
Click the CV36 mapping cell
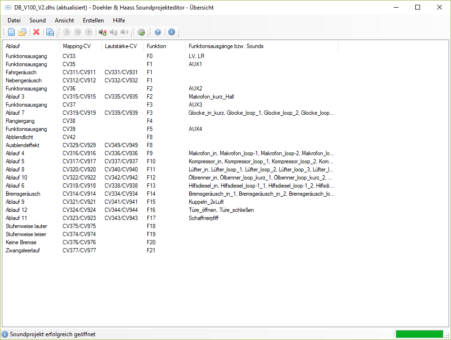coord(69,89)
